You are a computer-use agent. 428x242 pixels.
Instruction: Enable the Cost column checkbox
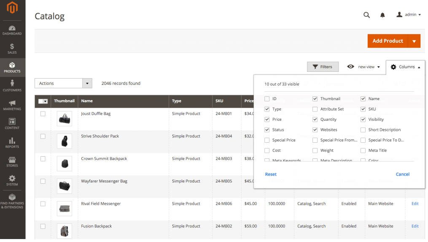point(267,151)
